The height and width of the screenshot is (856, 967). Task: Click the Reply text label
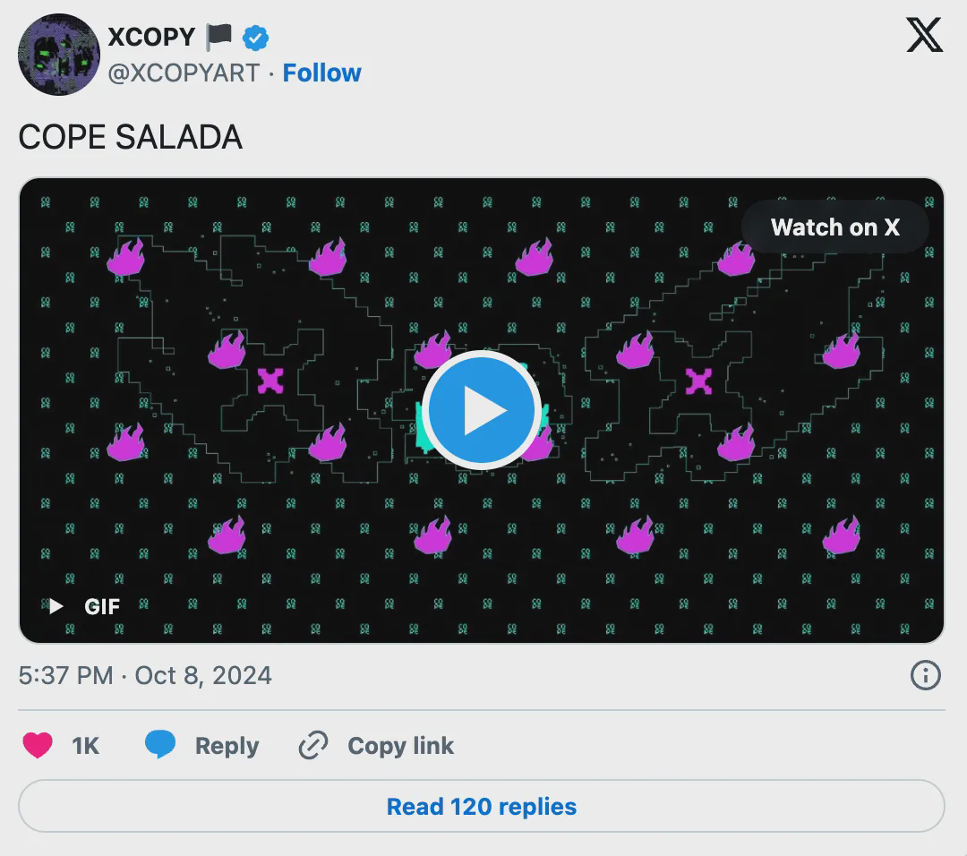[x=227, y=746]
